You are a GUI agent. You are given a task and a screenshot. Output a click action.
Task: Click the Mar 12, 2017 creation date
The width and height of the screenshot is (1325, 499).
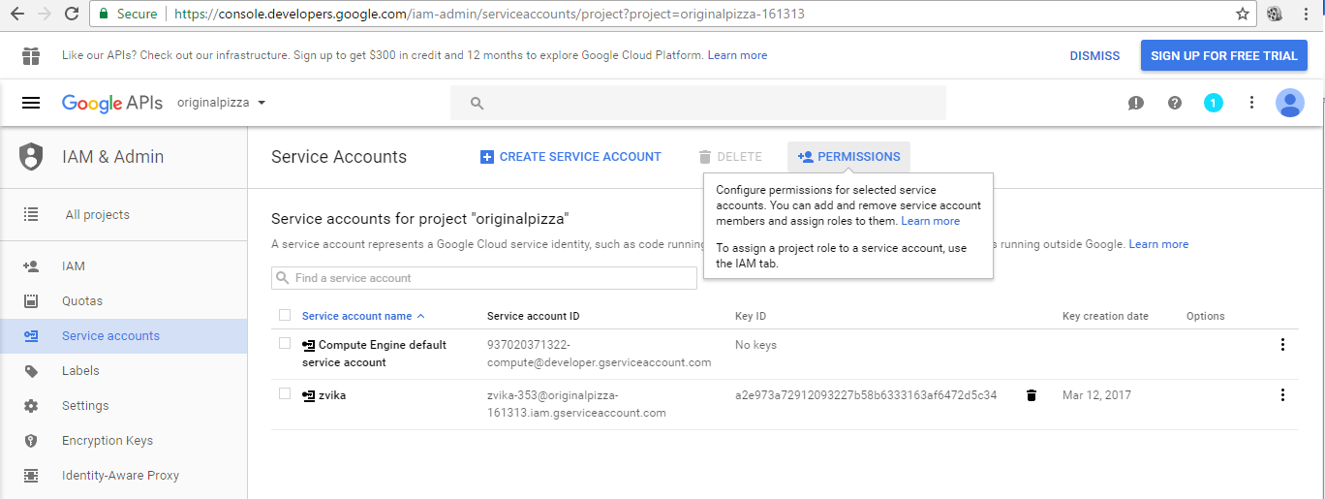pyautogui.click(x=1096, y=395)
